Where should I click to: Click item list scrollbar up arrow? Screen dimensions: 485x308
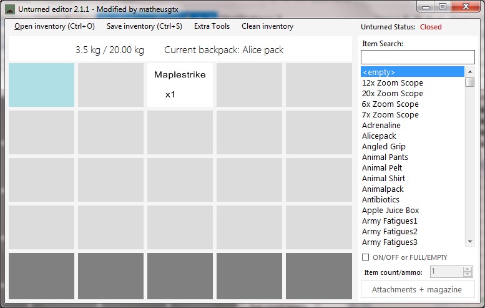click(470, 71)
